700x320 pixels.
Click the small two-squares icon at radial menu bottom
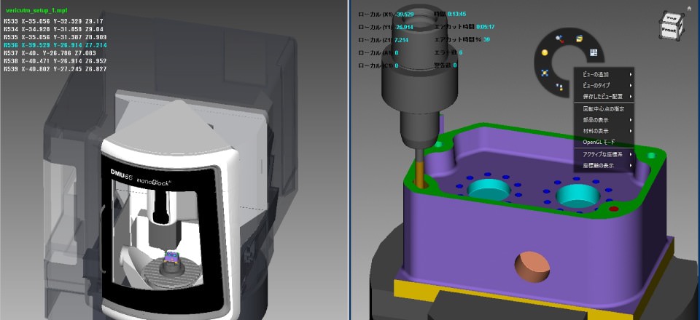click(559, 87)
